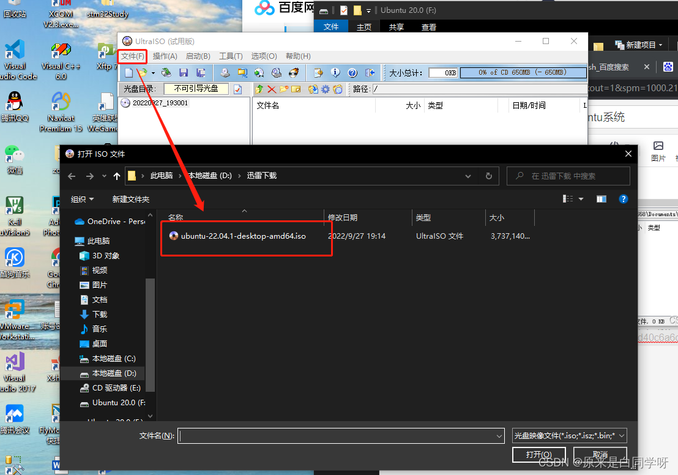Click the Save floppy icon in UltraISO
The image size is (678, 475).
[184, 73]
